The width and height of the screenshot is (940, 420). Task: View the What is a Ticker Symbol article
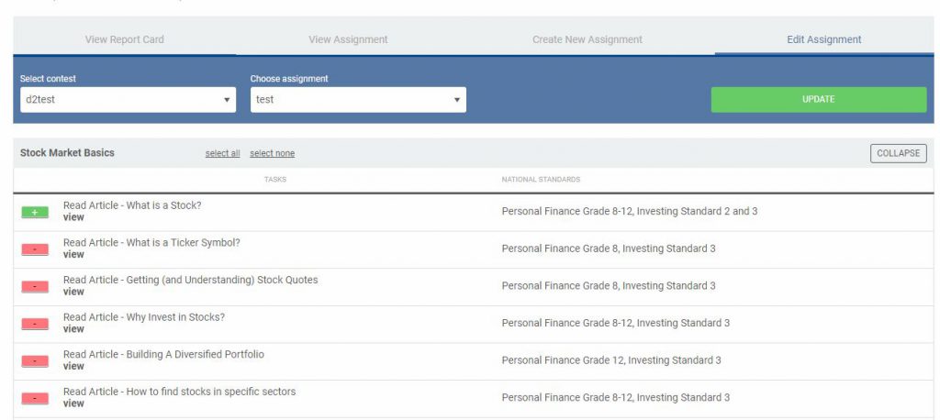click(x=73, y=255)
